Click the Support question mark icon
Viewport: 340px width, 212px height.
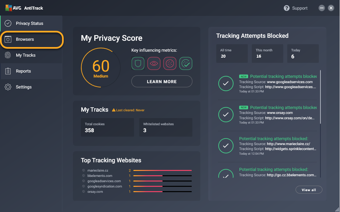click(287, 8)
